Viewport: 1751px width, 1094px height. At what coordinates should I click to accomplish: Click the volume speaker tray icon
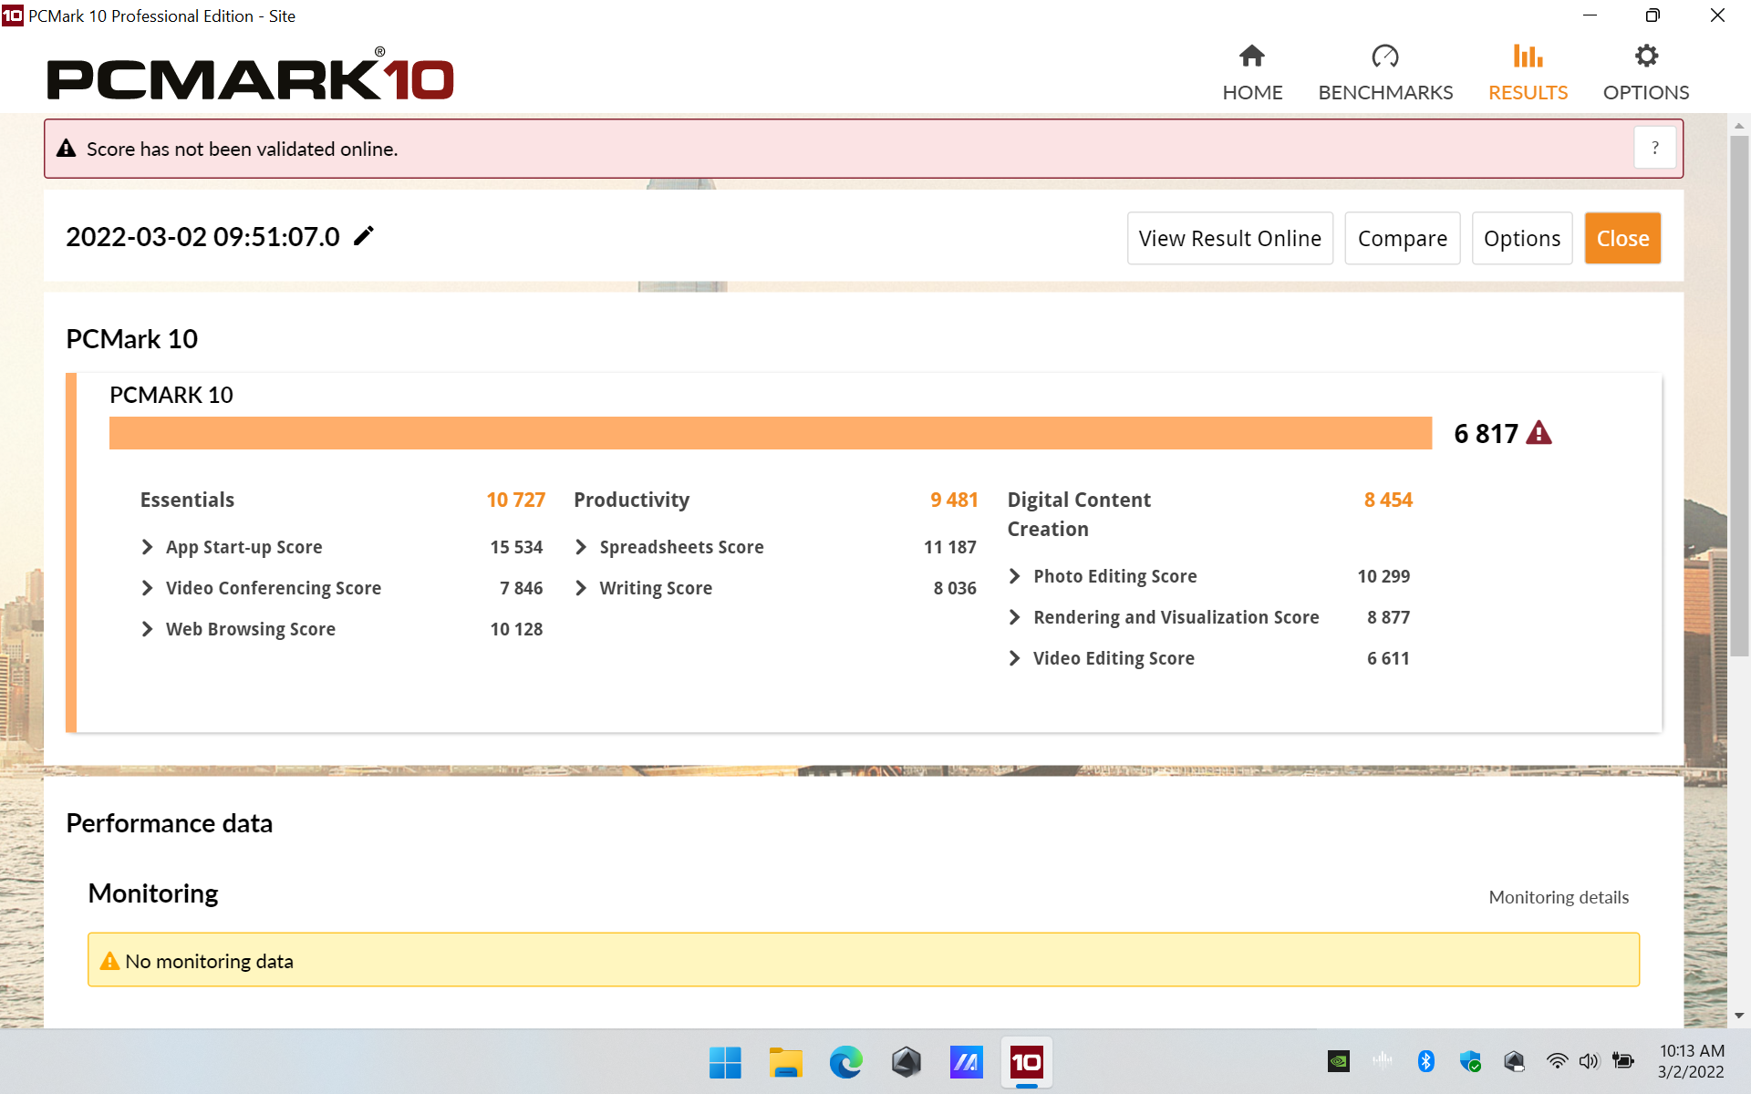[1590, 1061]
